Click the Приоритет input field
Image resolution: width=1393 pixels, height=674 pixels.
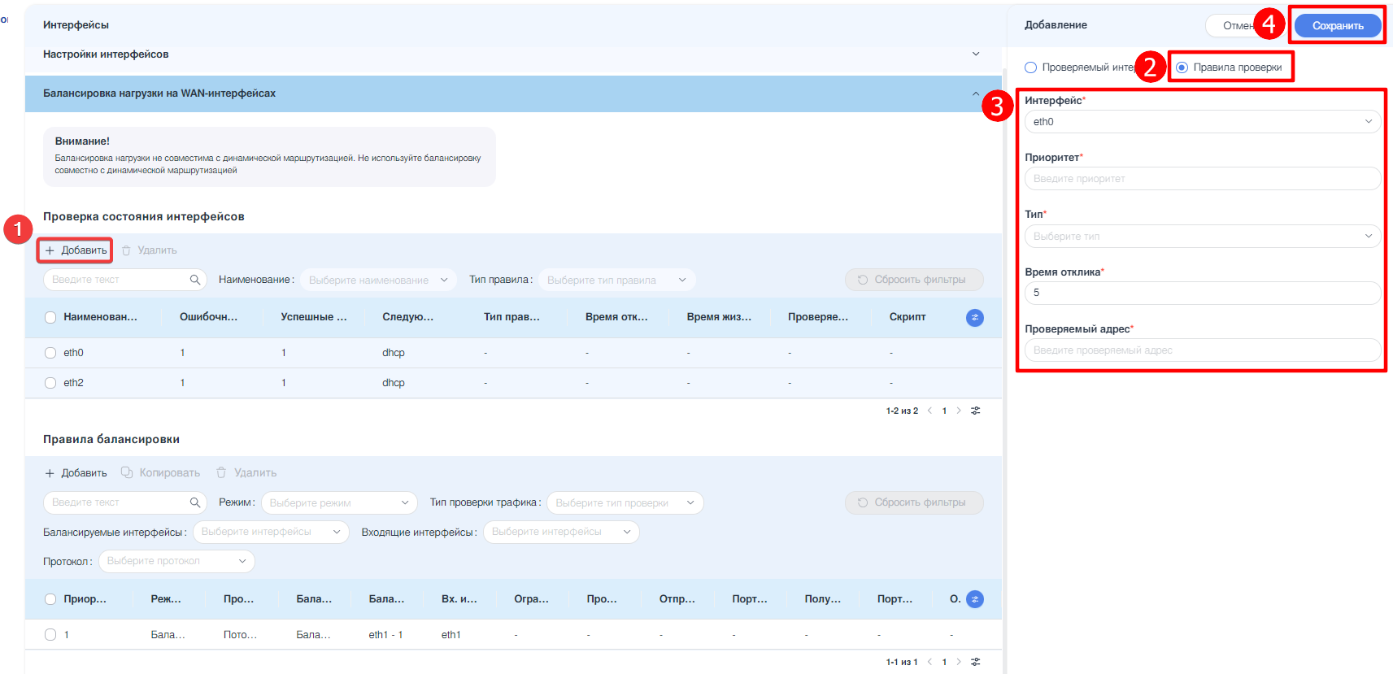pos(1201,179)
